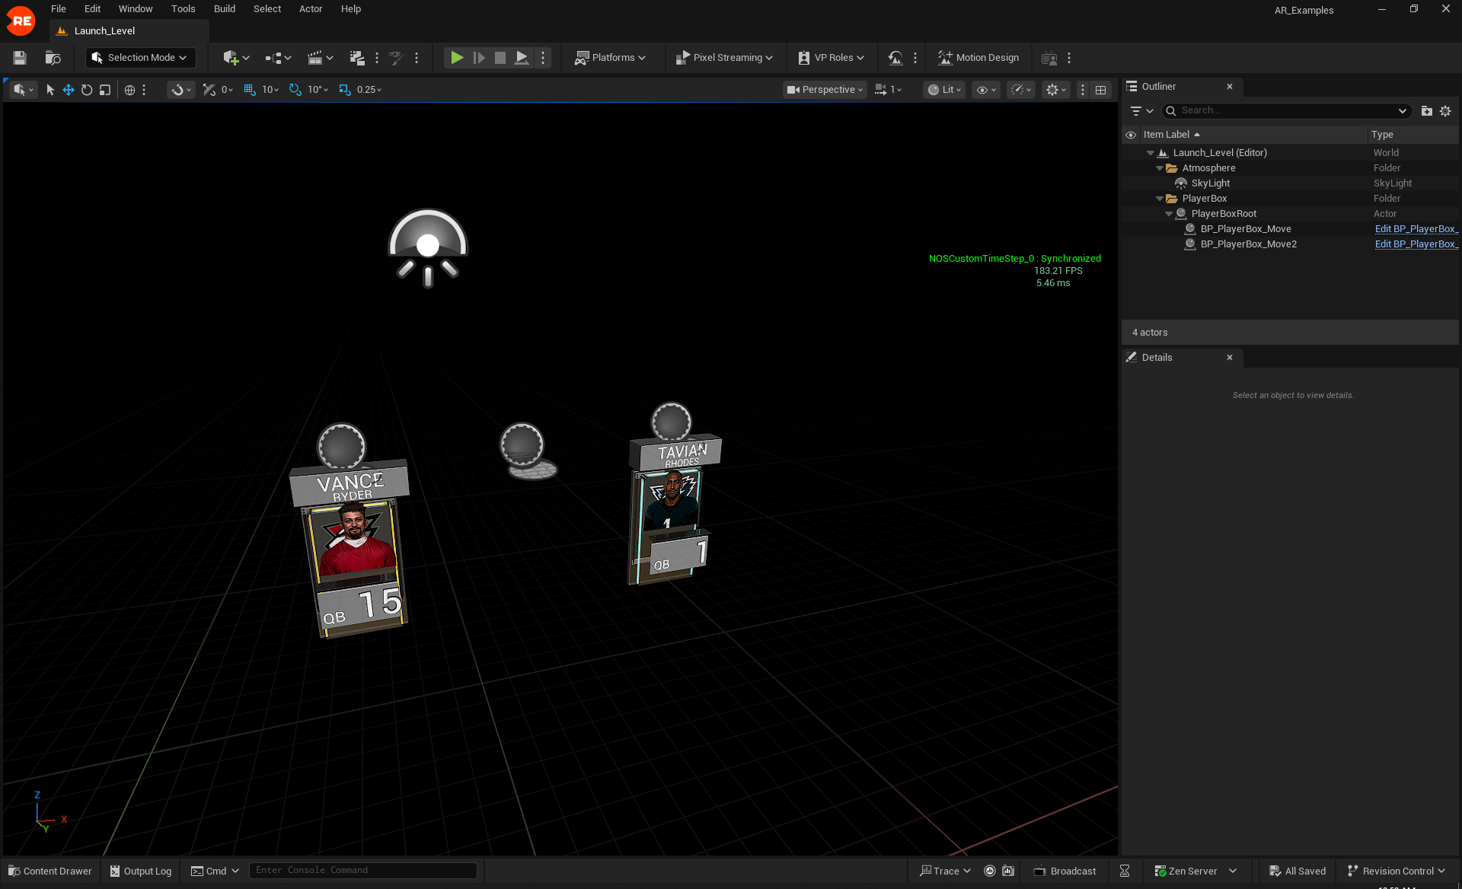
Task: Open the Actor menu
Action: tap(310, 9)
